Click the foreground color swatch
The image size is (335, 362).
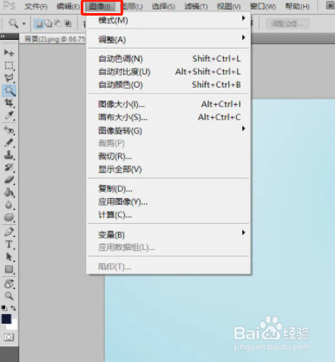click(x=6, y=319)
